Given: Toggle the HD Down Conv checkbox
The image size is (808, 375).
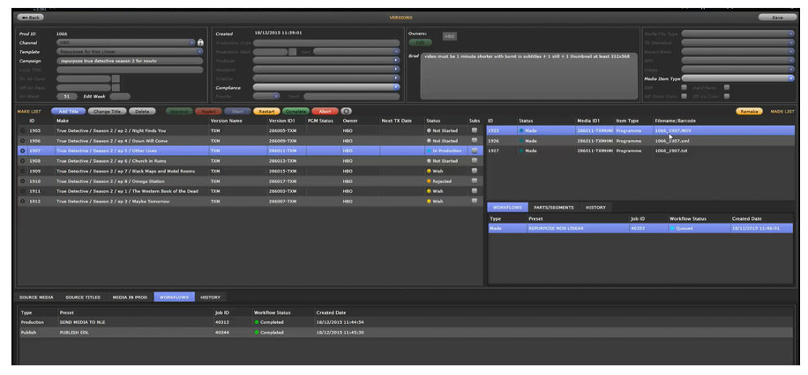Looking at the screenshot, I should pos(685,96).
